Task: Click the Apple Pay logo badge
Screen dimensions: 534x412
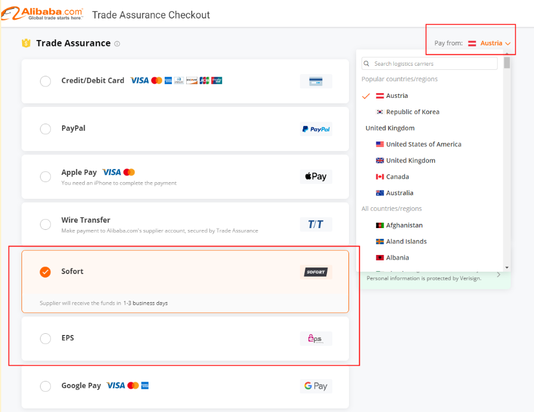Action: coord(316,177)
